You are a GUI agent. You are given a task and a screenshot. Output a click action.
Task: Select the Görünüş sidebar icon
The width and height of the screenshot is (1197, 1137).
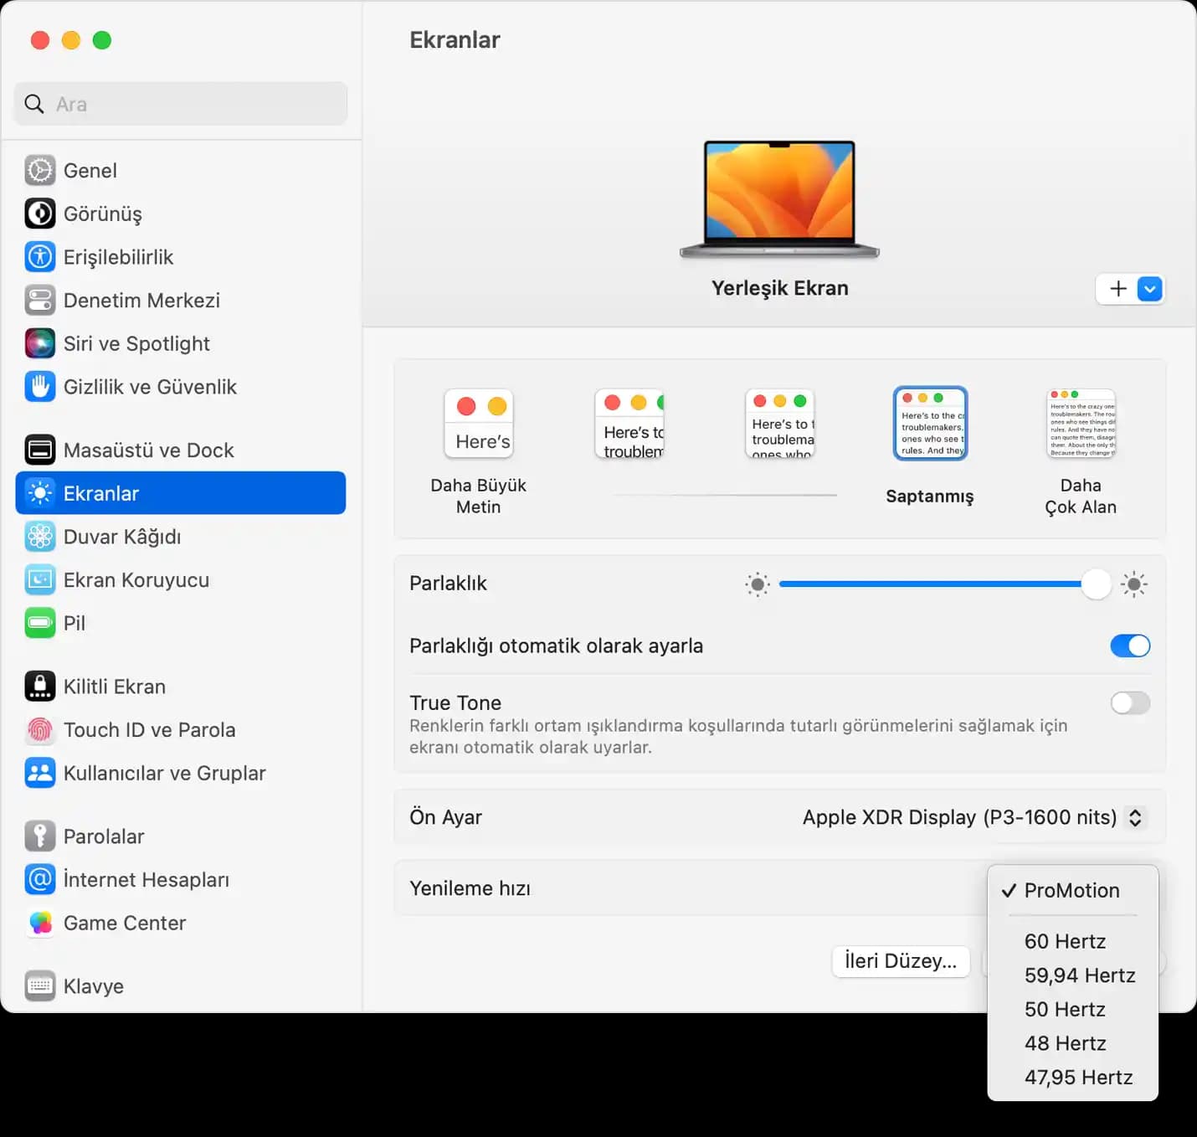pyautogui.click(x=39, y=214)
